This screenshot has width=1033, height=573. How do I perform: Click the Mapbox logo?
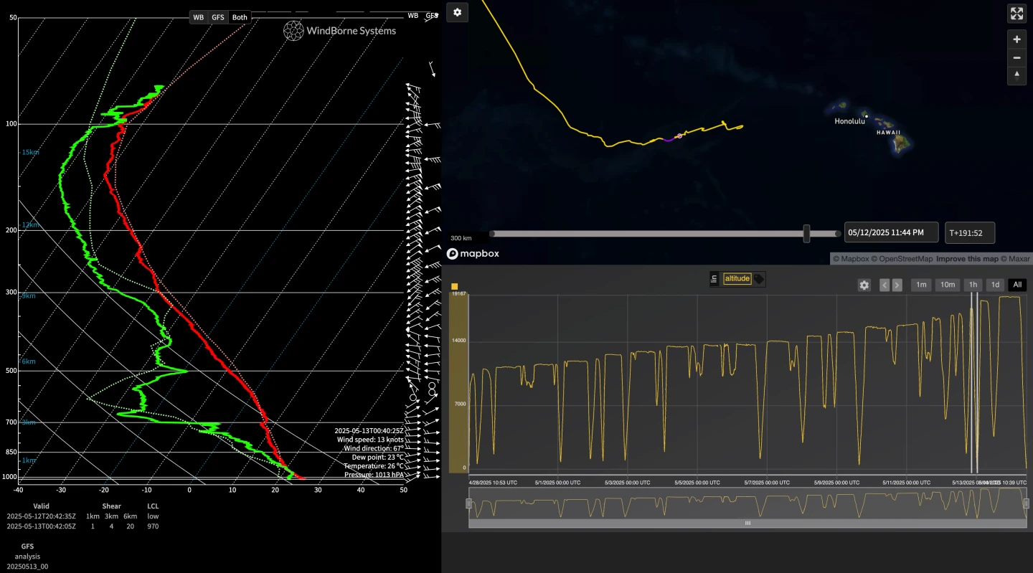[x=473, y=253]
